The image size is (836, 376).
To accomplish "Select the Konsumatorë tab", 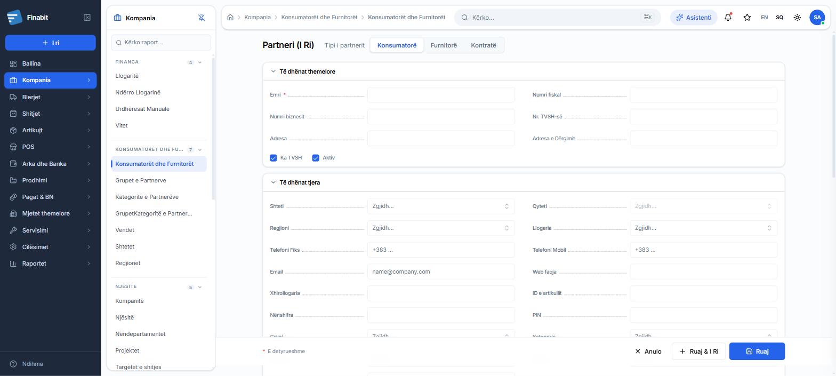I will pos(397,45).
